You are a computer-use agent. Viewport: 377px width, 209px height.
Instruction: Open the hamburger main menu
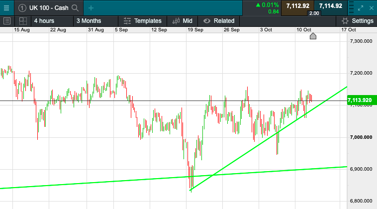coord(6,7)
